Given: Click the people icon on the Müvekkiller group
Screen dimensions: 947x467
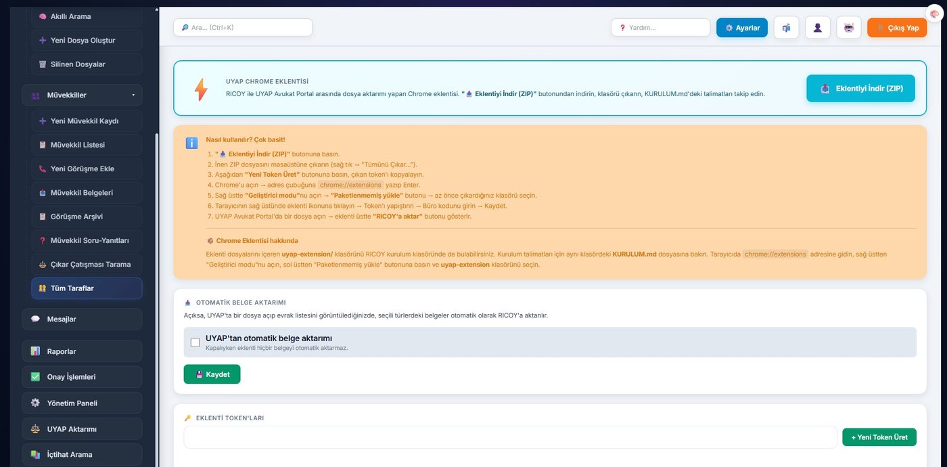Looking at the screenshot, I should tap(35, 95).
